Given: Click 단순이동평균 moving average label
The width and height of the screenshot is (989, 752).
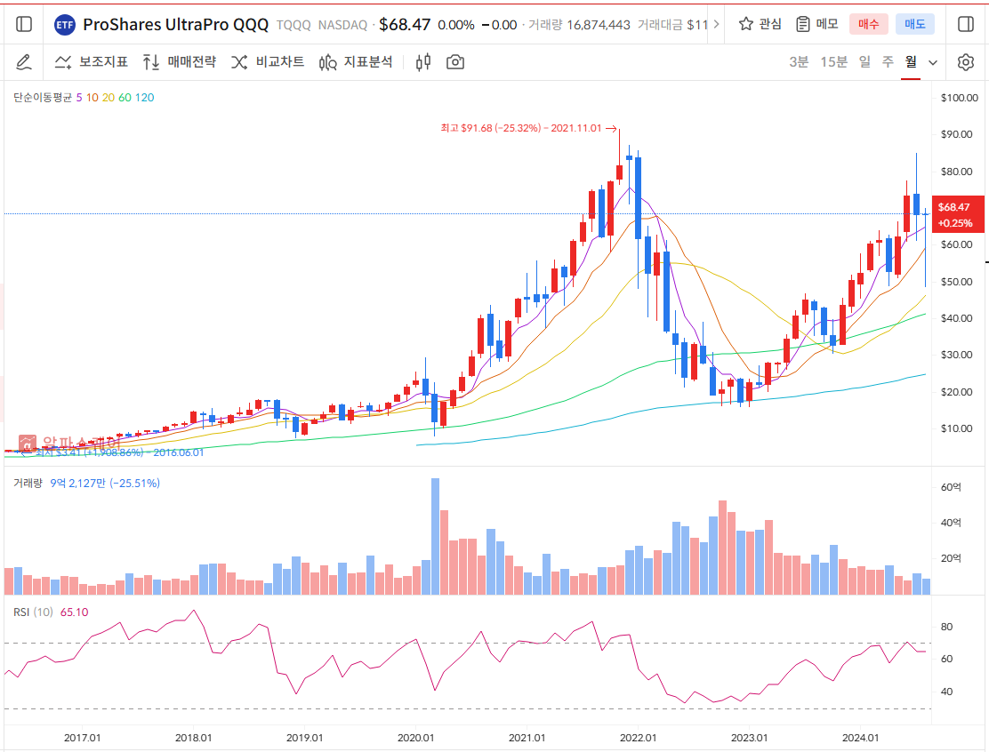Looking at the screenshot, I should [x=43, y=97].
